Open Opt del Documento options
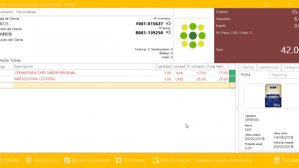The image size is (299, 168). 87,160
